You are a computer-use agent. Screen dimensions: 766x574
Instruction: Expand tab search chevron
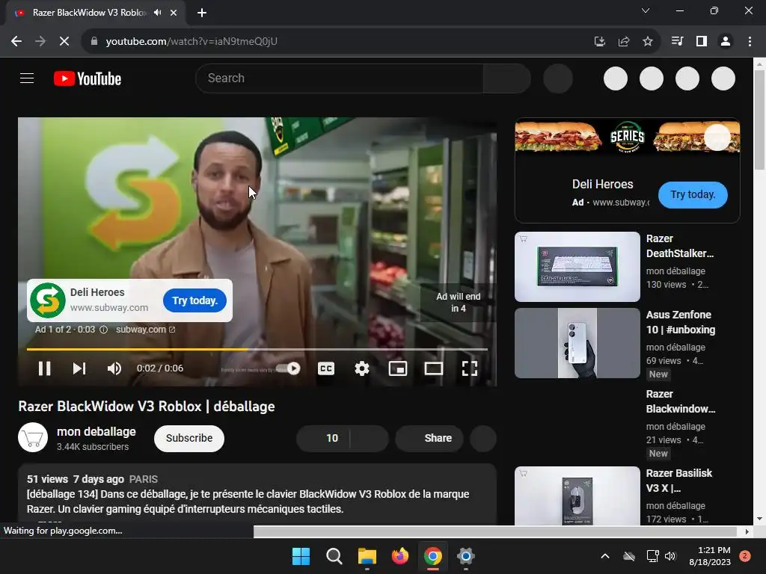(646, 10)
